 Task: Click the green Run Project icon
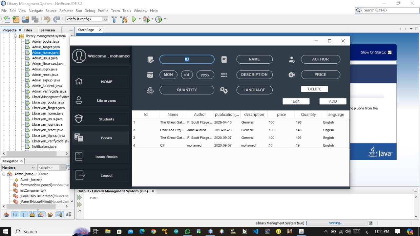134,19
